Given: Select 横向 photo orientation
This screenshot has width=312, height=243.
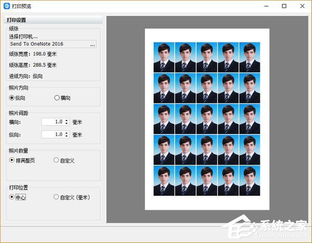Looking at the screenshot, I should coord(57,98).
